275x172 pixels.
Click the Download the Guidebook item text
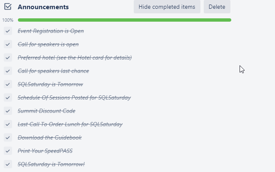(x=50, y=138)
